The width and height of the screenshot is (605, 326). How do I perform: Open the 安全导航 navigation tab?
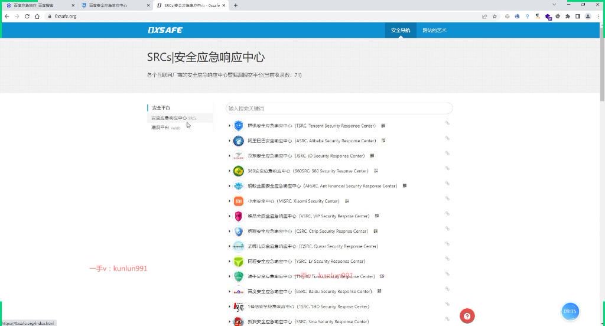point(401,30)
